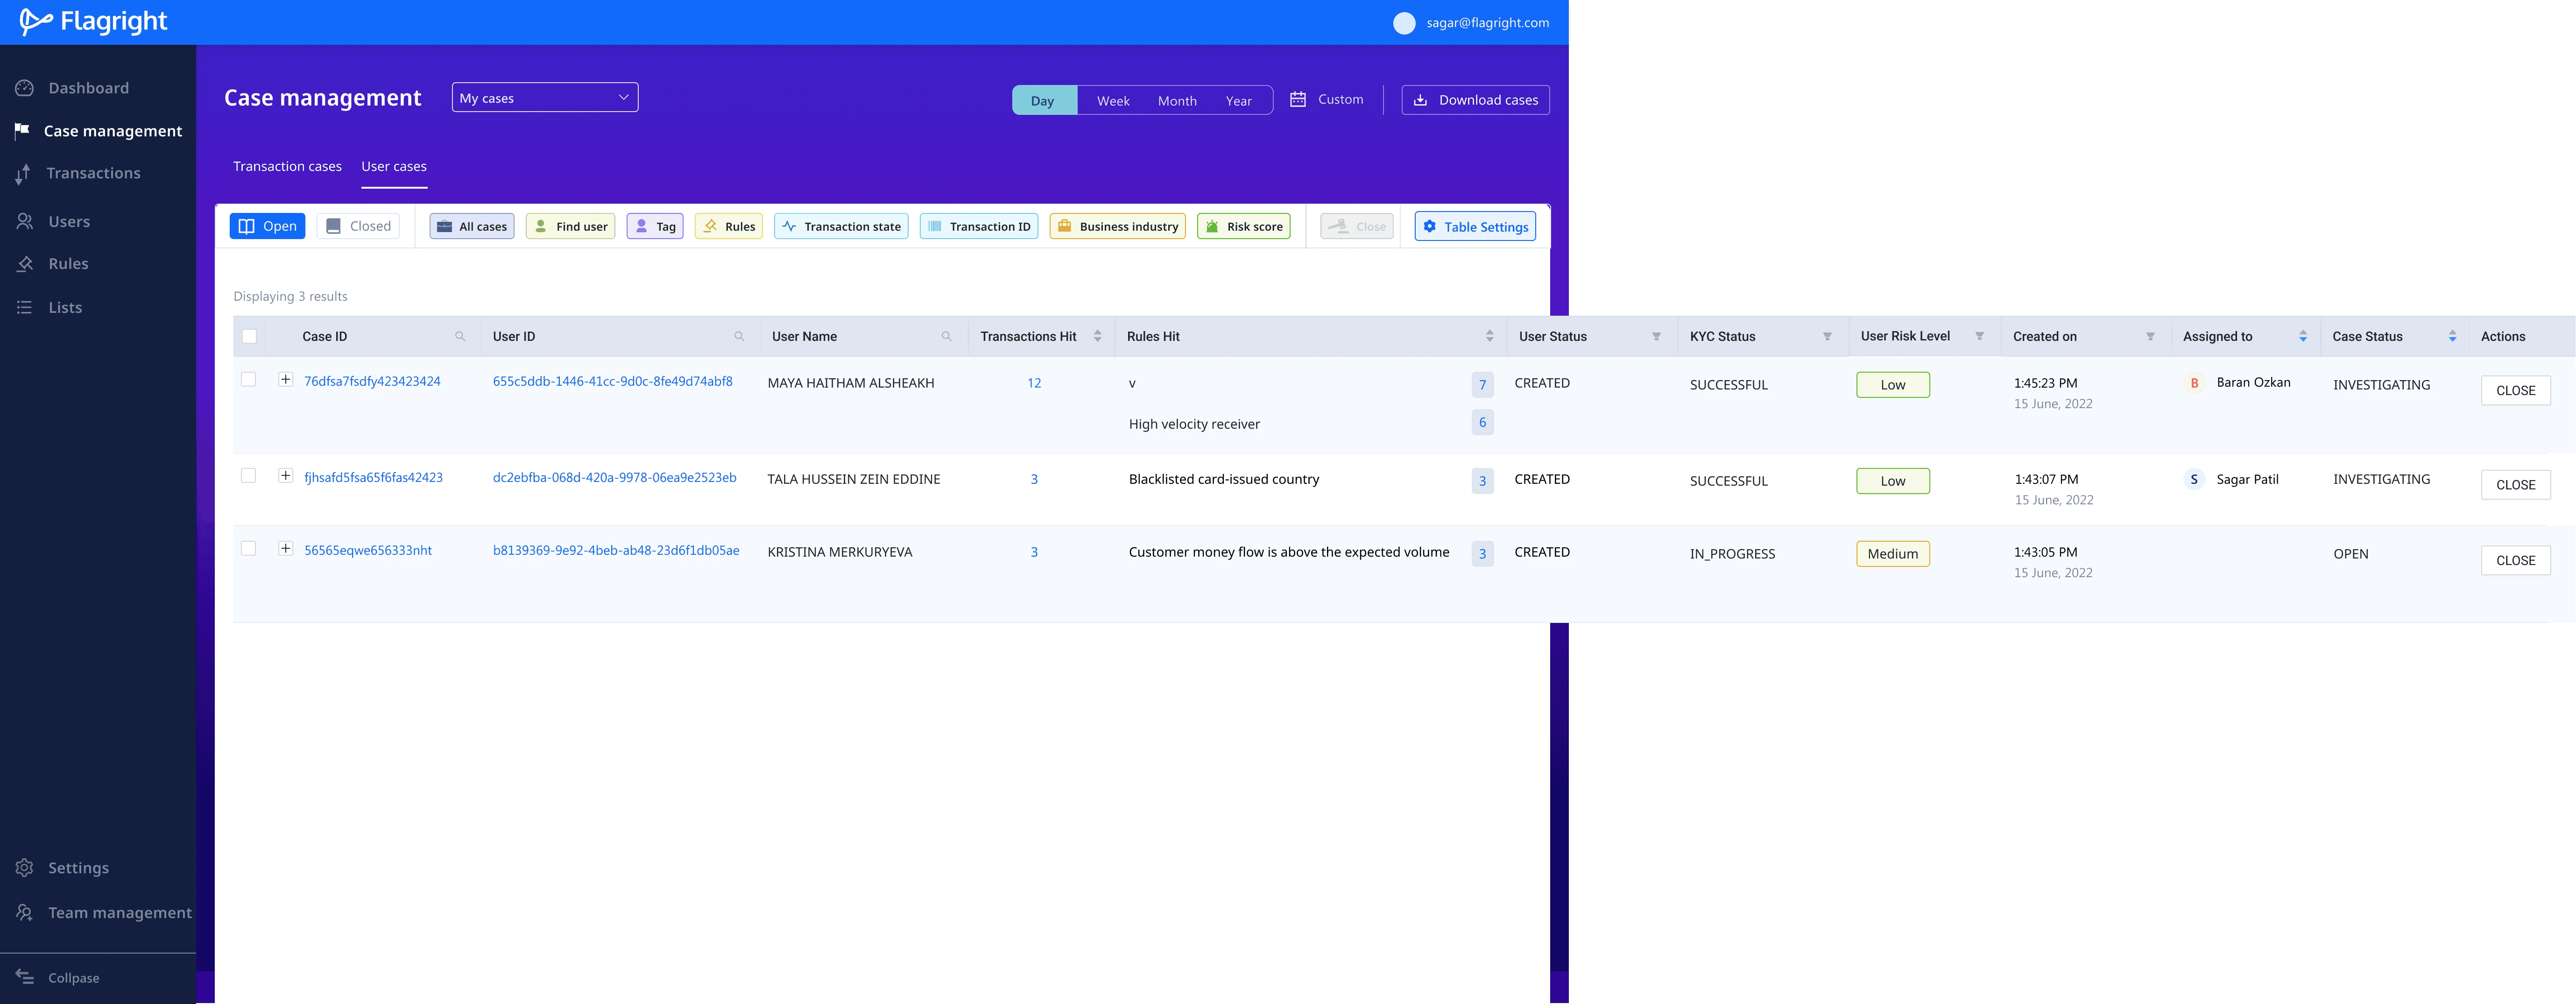Switch to Transaction cases tab
This screenshot has height=1004, width=2576.
[287, 166]
